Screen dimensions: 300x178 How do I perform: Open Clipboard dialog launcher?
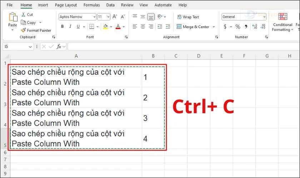click(54, 37)
